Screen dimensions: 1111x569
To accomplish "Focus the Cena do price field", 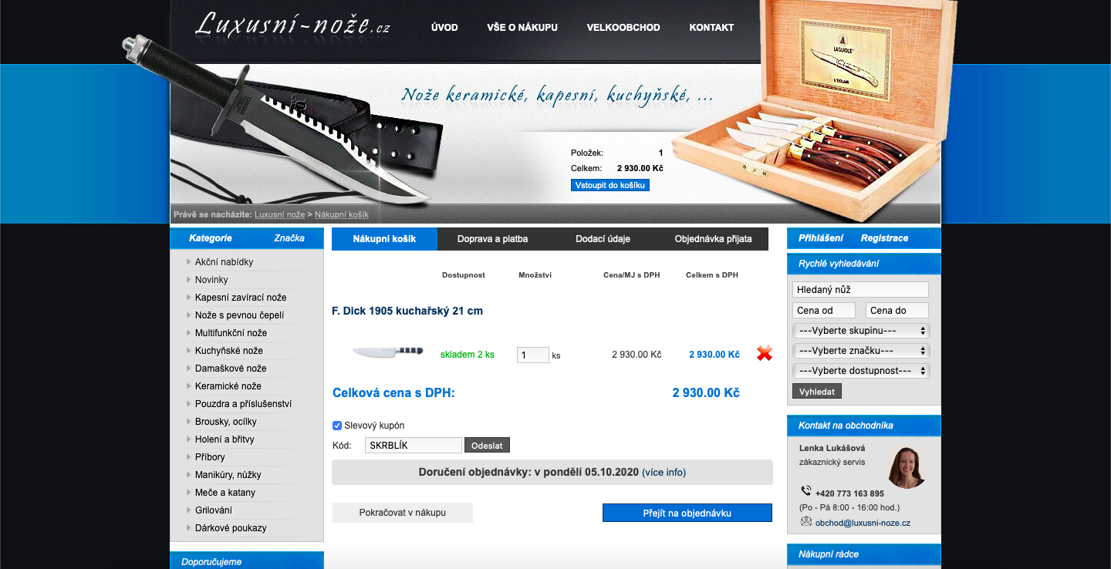I will click(x=897, y=310).
